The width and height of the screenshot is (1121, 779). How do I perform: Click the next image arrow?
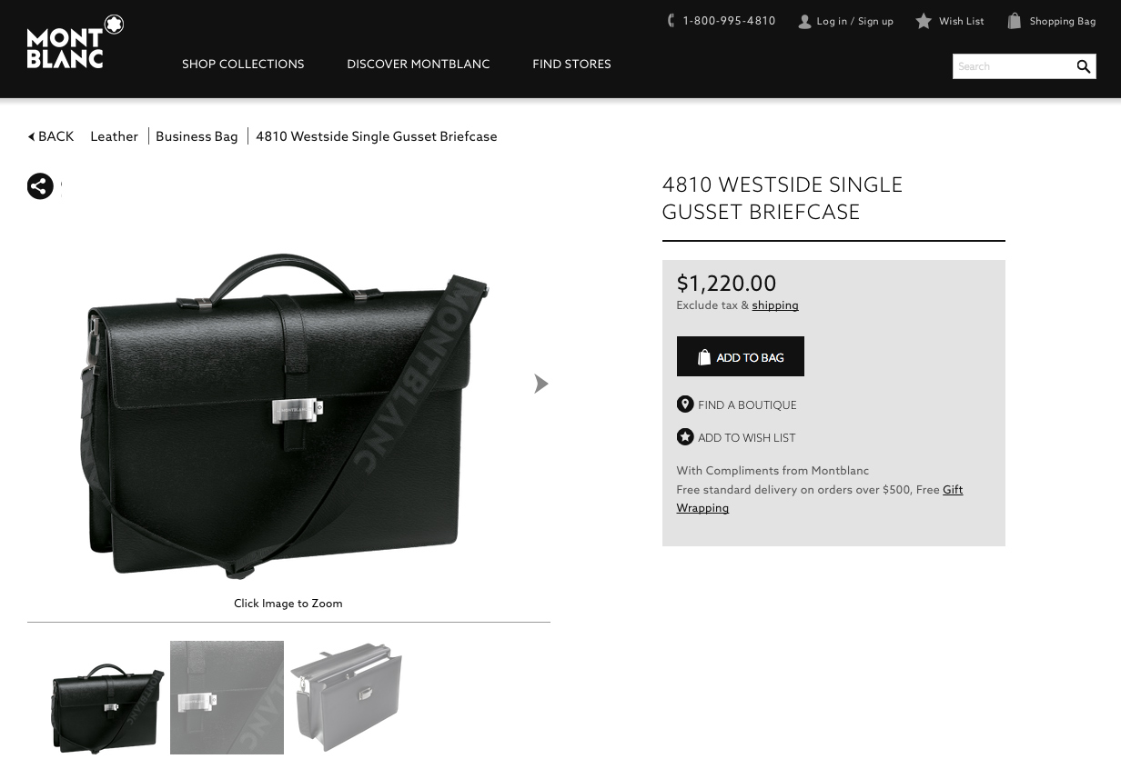tap(540, 384)
